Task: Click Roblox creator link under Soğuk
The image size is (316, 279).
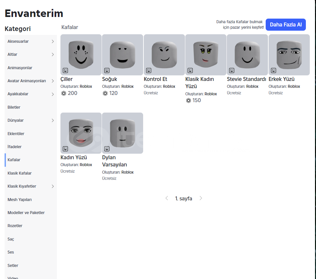Action: [127, 86]
